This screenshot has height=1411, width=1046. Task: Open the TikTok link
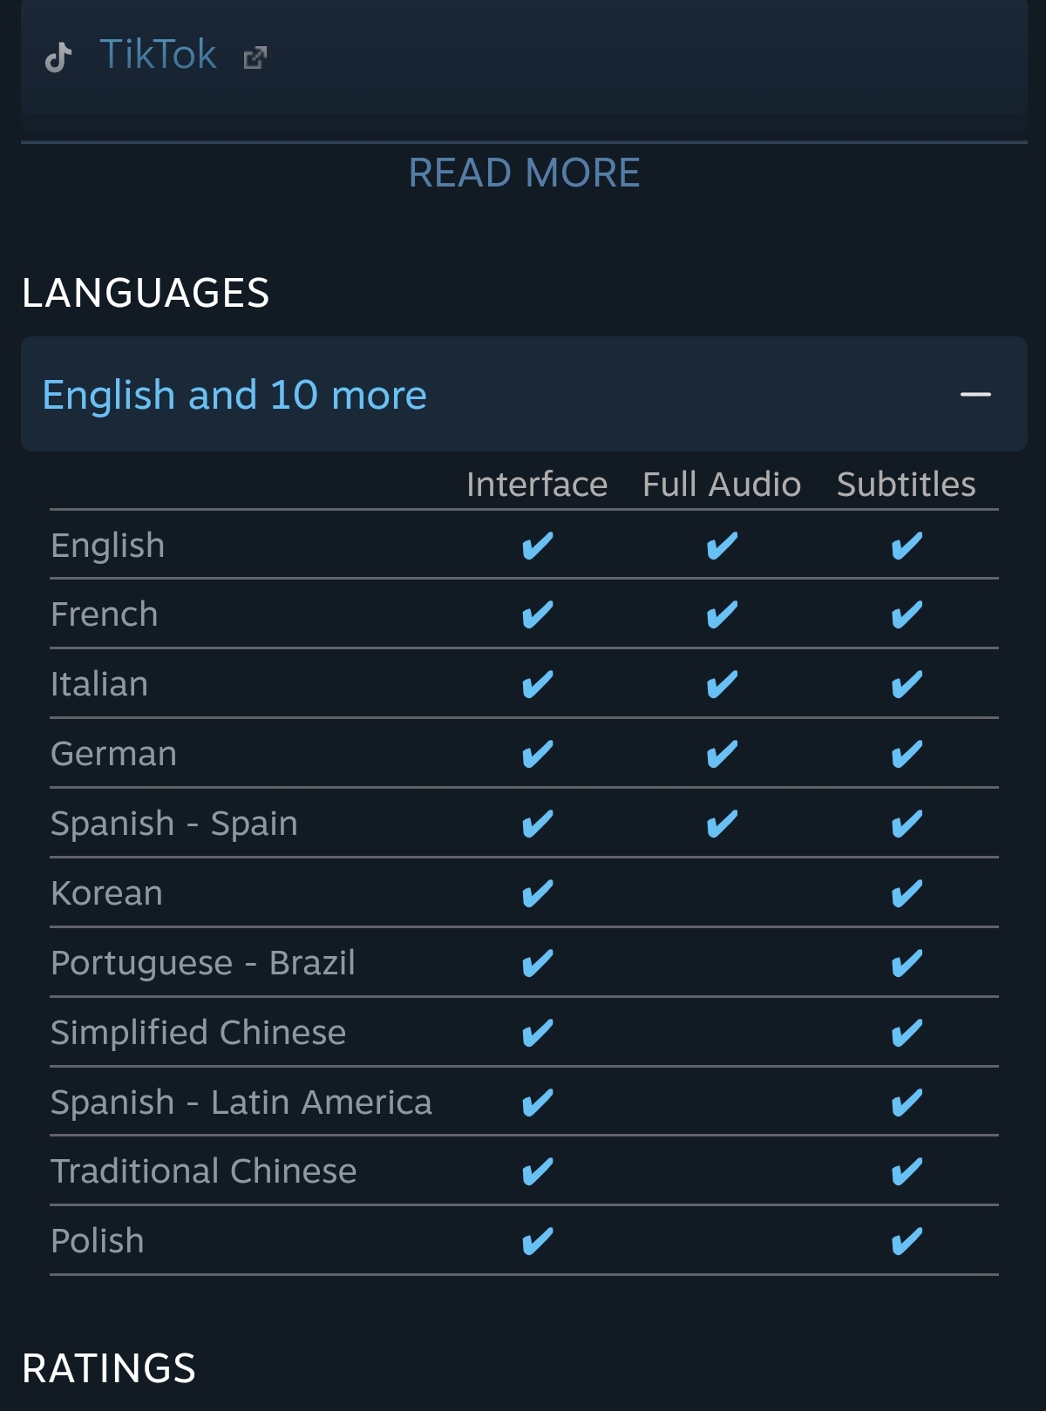tap(158, 55)
